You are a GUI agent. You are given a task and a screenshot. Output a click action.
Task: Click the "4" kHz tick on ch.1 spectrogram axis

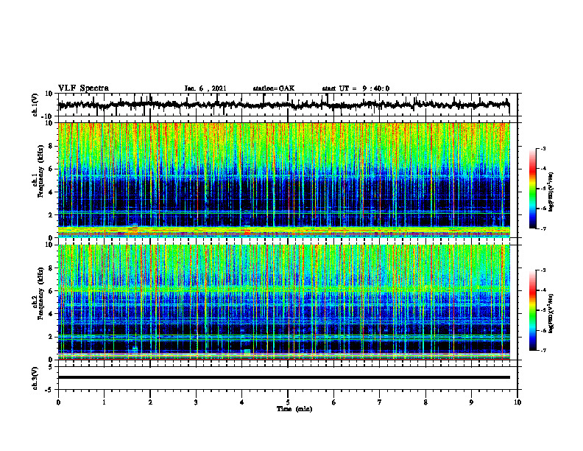(51, 192)
